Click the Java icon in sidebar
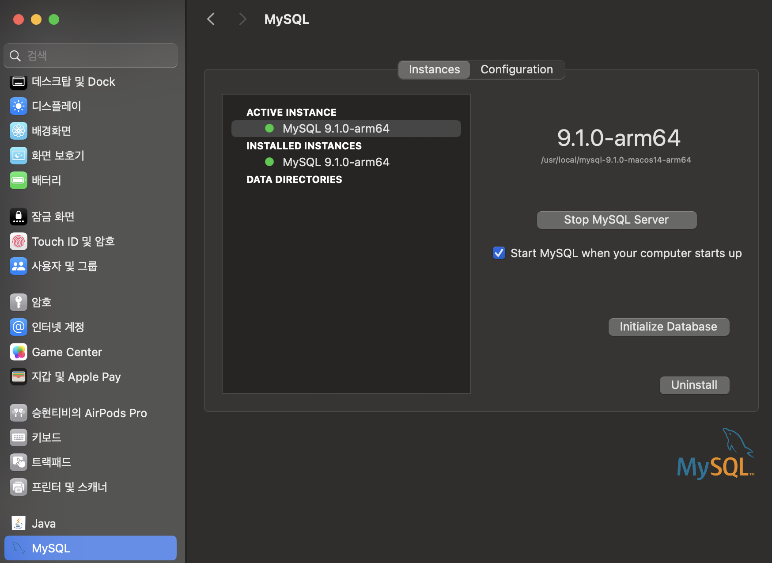The image size is (772, 563). [x=19, y=523]
